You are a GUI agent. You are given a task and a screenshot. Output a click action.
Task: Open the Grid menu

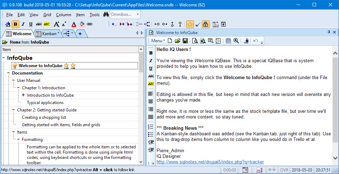(x=47, y=15)
